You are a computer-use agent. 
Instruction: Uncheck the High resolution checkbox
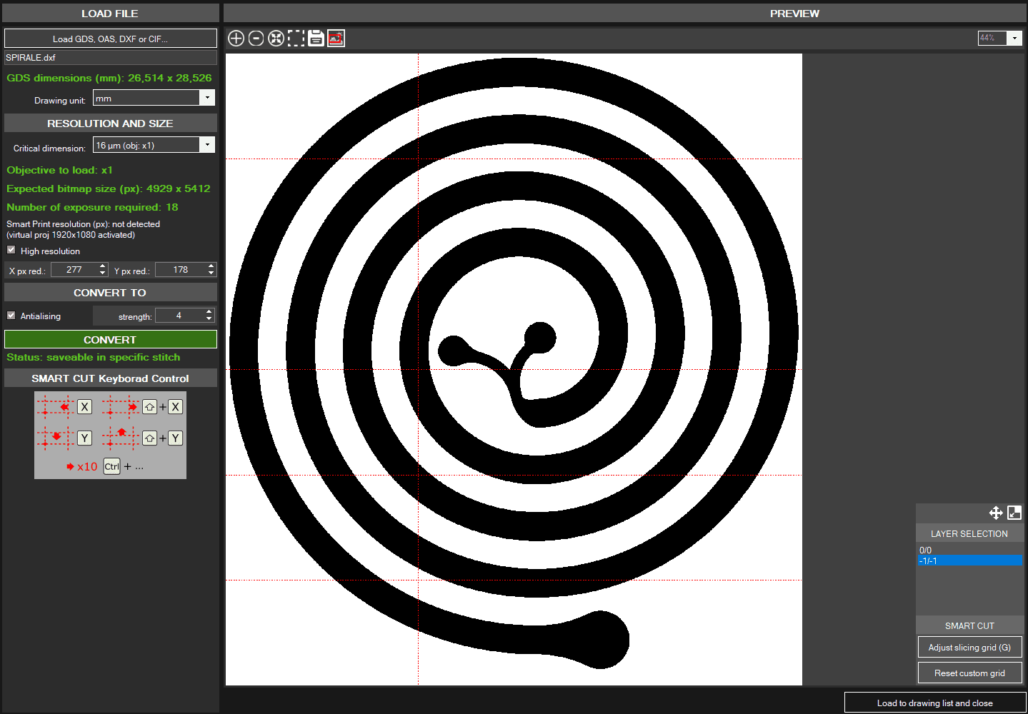click(x=11, y=250)
